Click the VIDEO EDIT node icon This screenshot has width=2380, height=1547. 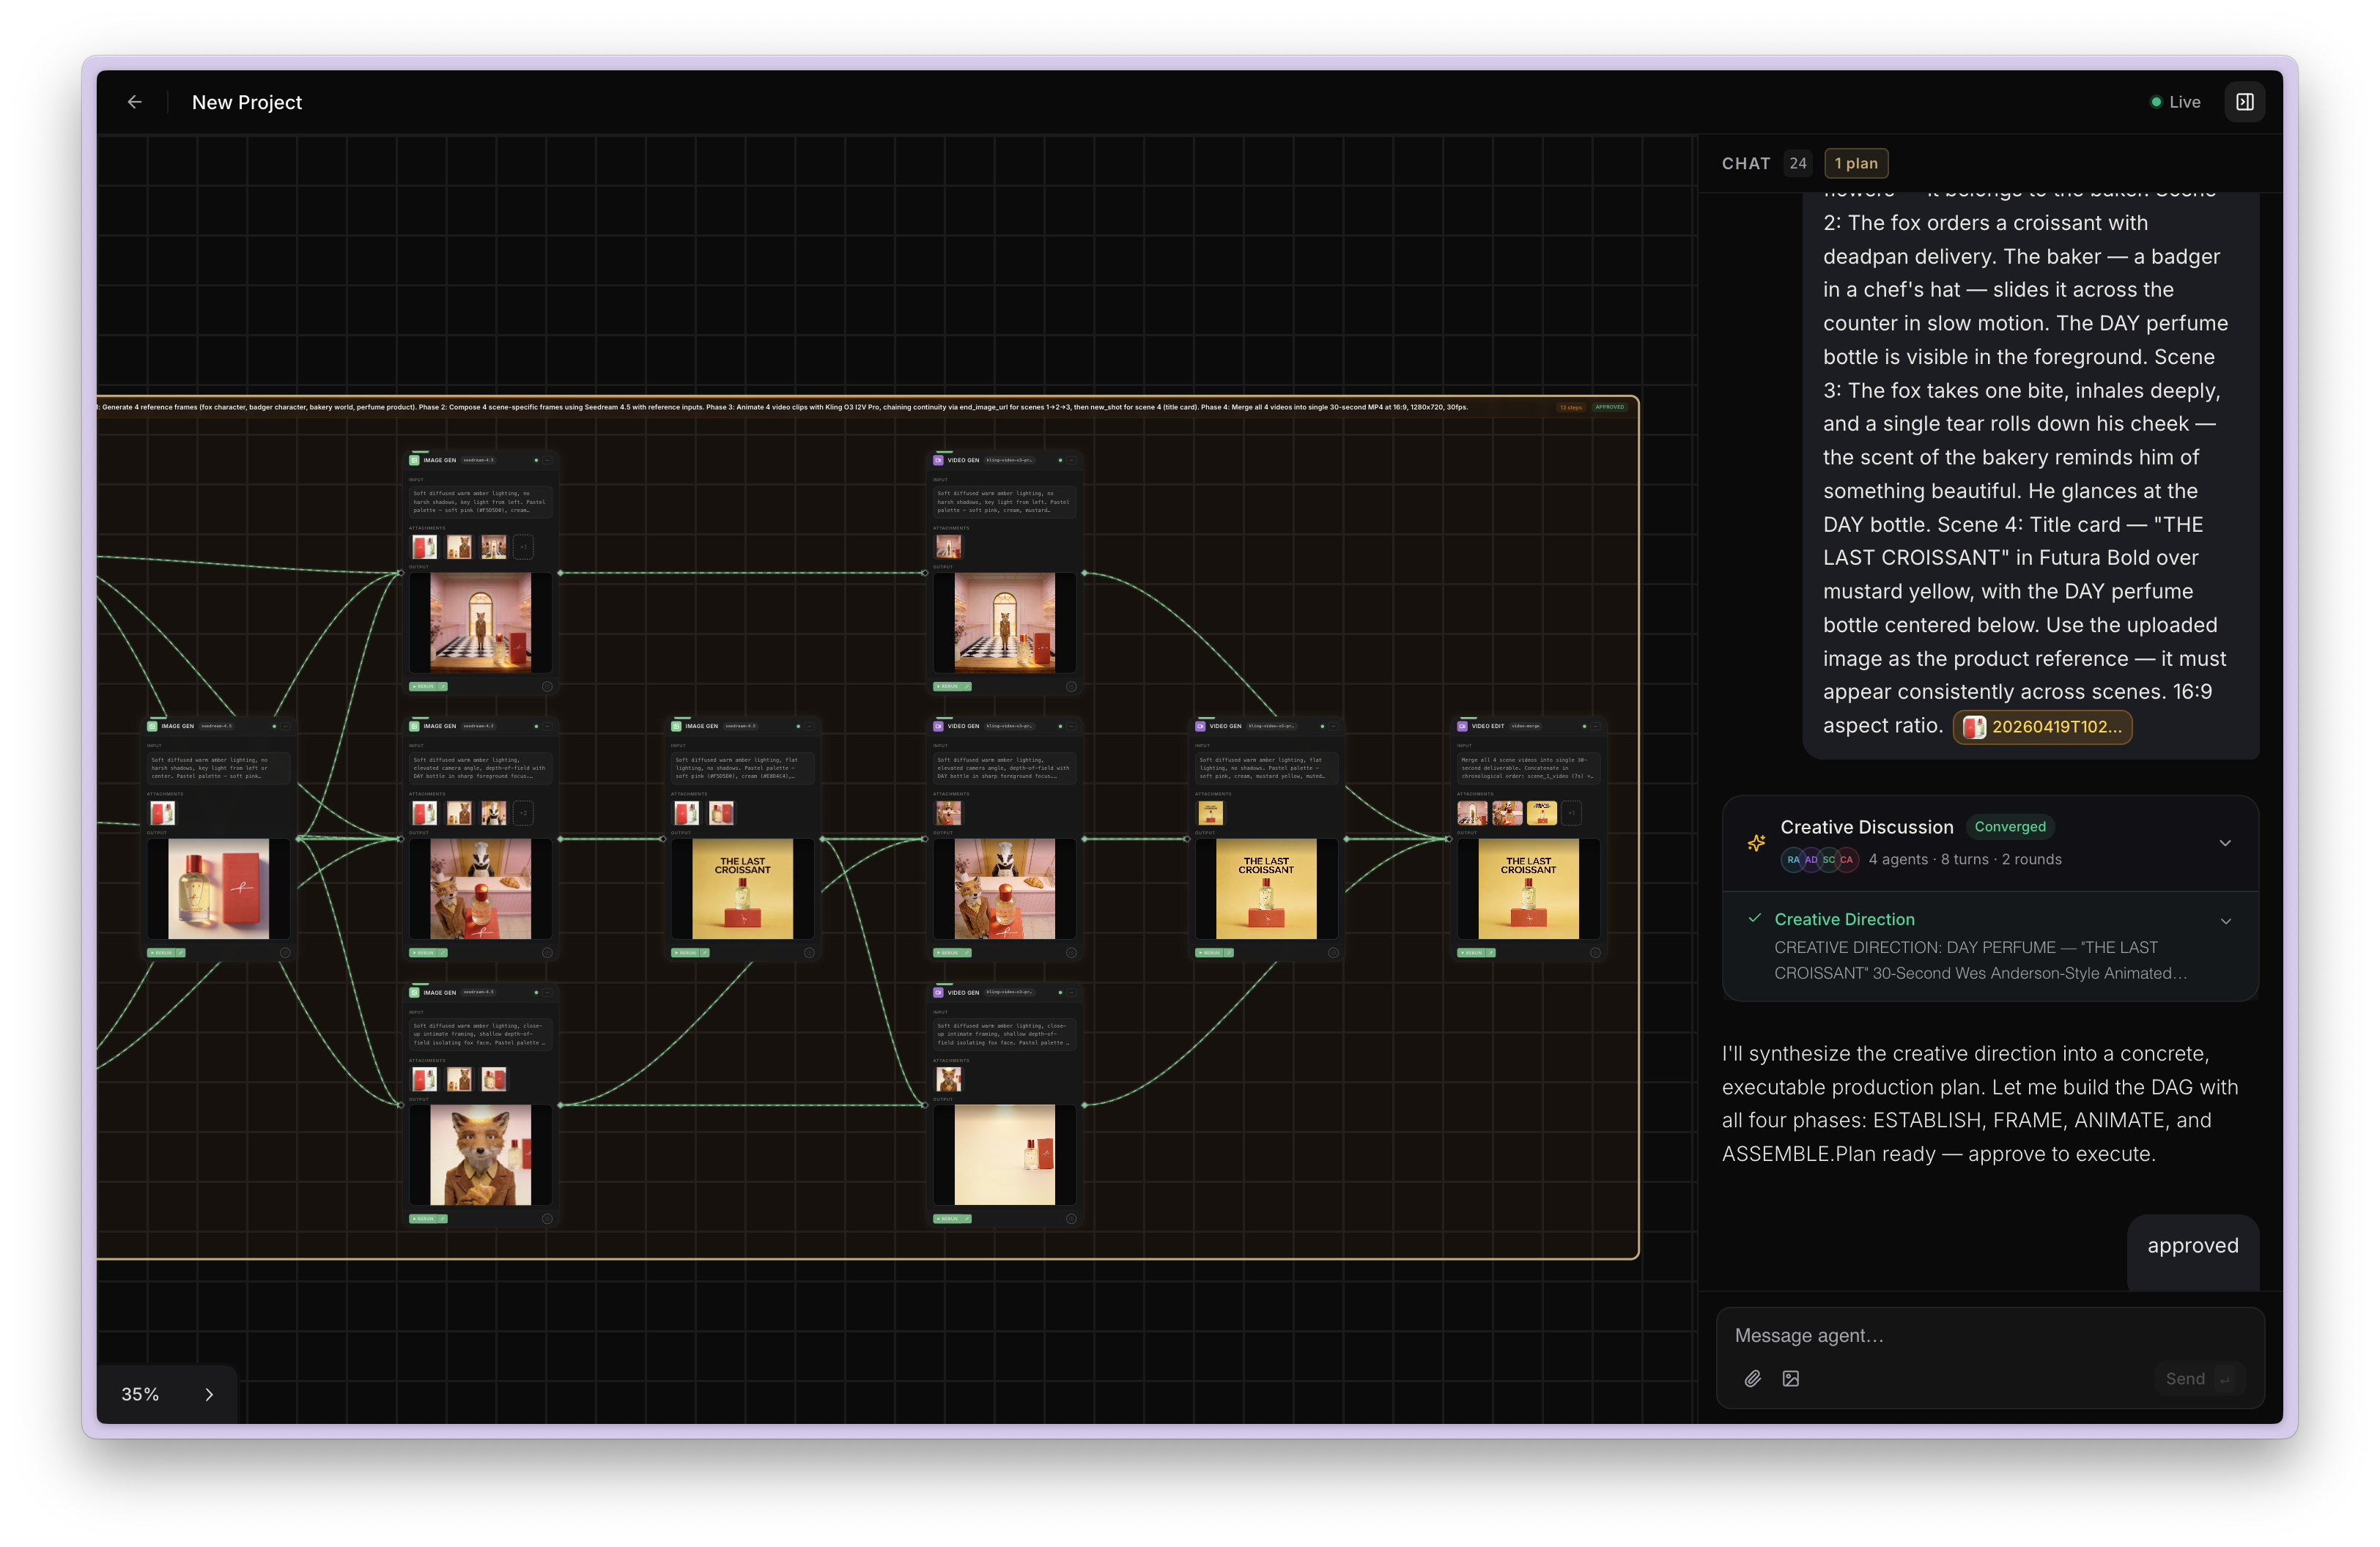[x=1463, y=727]
